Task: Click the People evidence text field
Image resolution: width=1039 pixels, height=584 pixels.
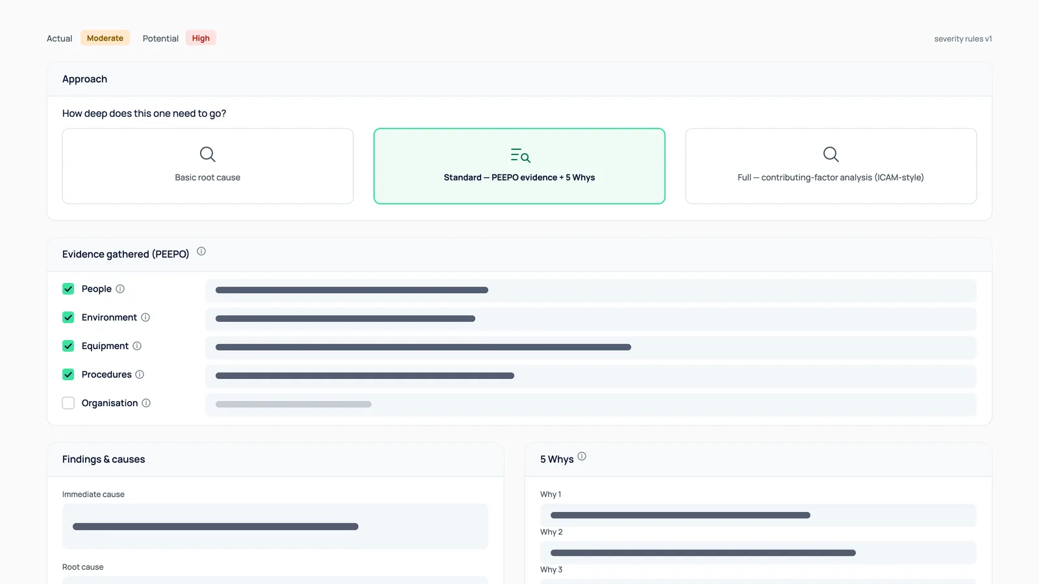Action: (591, 290)
